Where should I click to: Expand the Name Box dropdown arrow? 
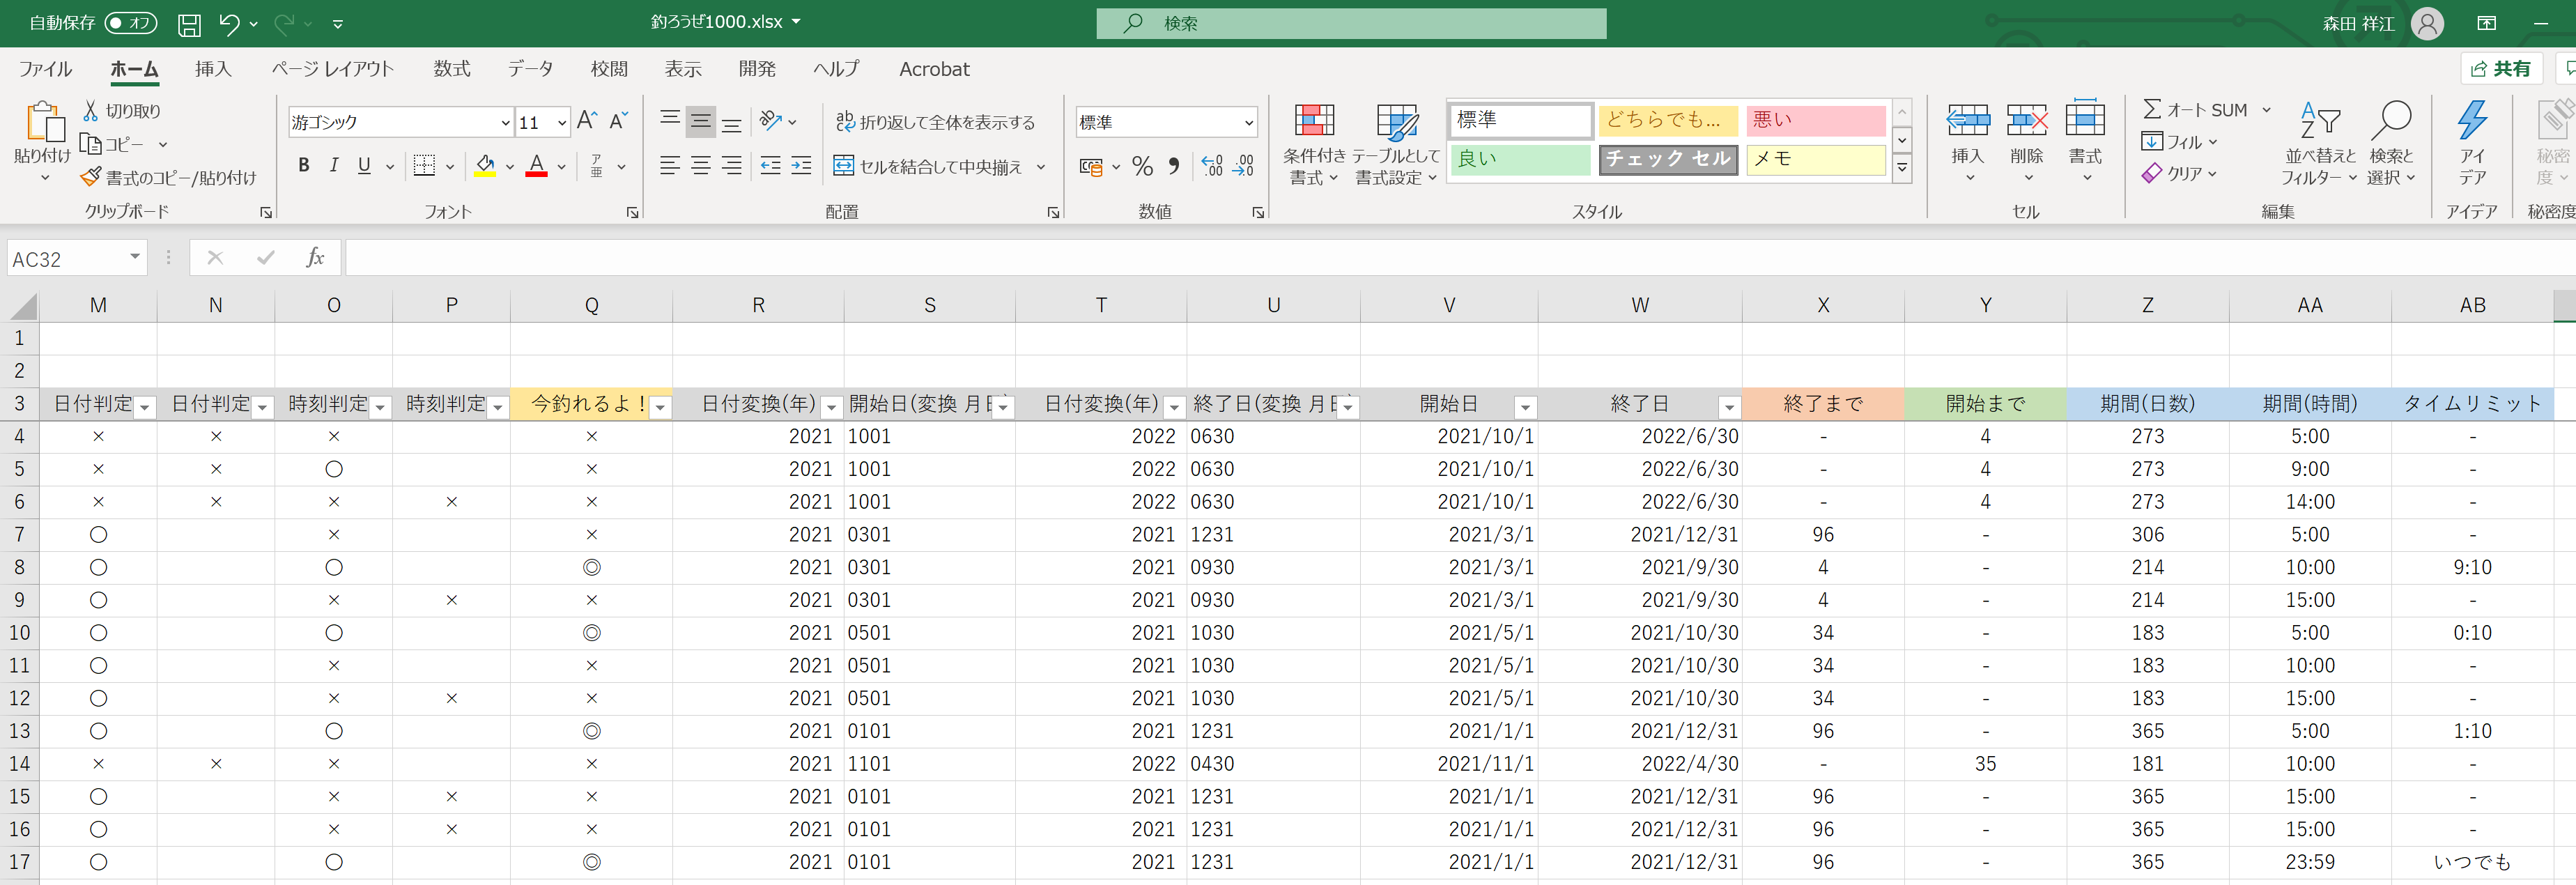[x=134, y=258]
